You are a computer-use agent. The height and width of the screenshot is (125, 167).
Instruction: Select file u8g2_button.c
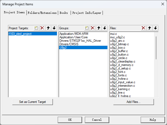(x=132, y=55)
